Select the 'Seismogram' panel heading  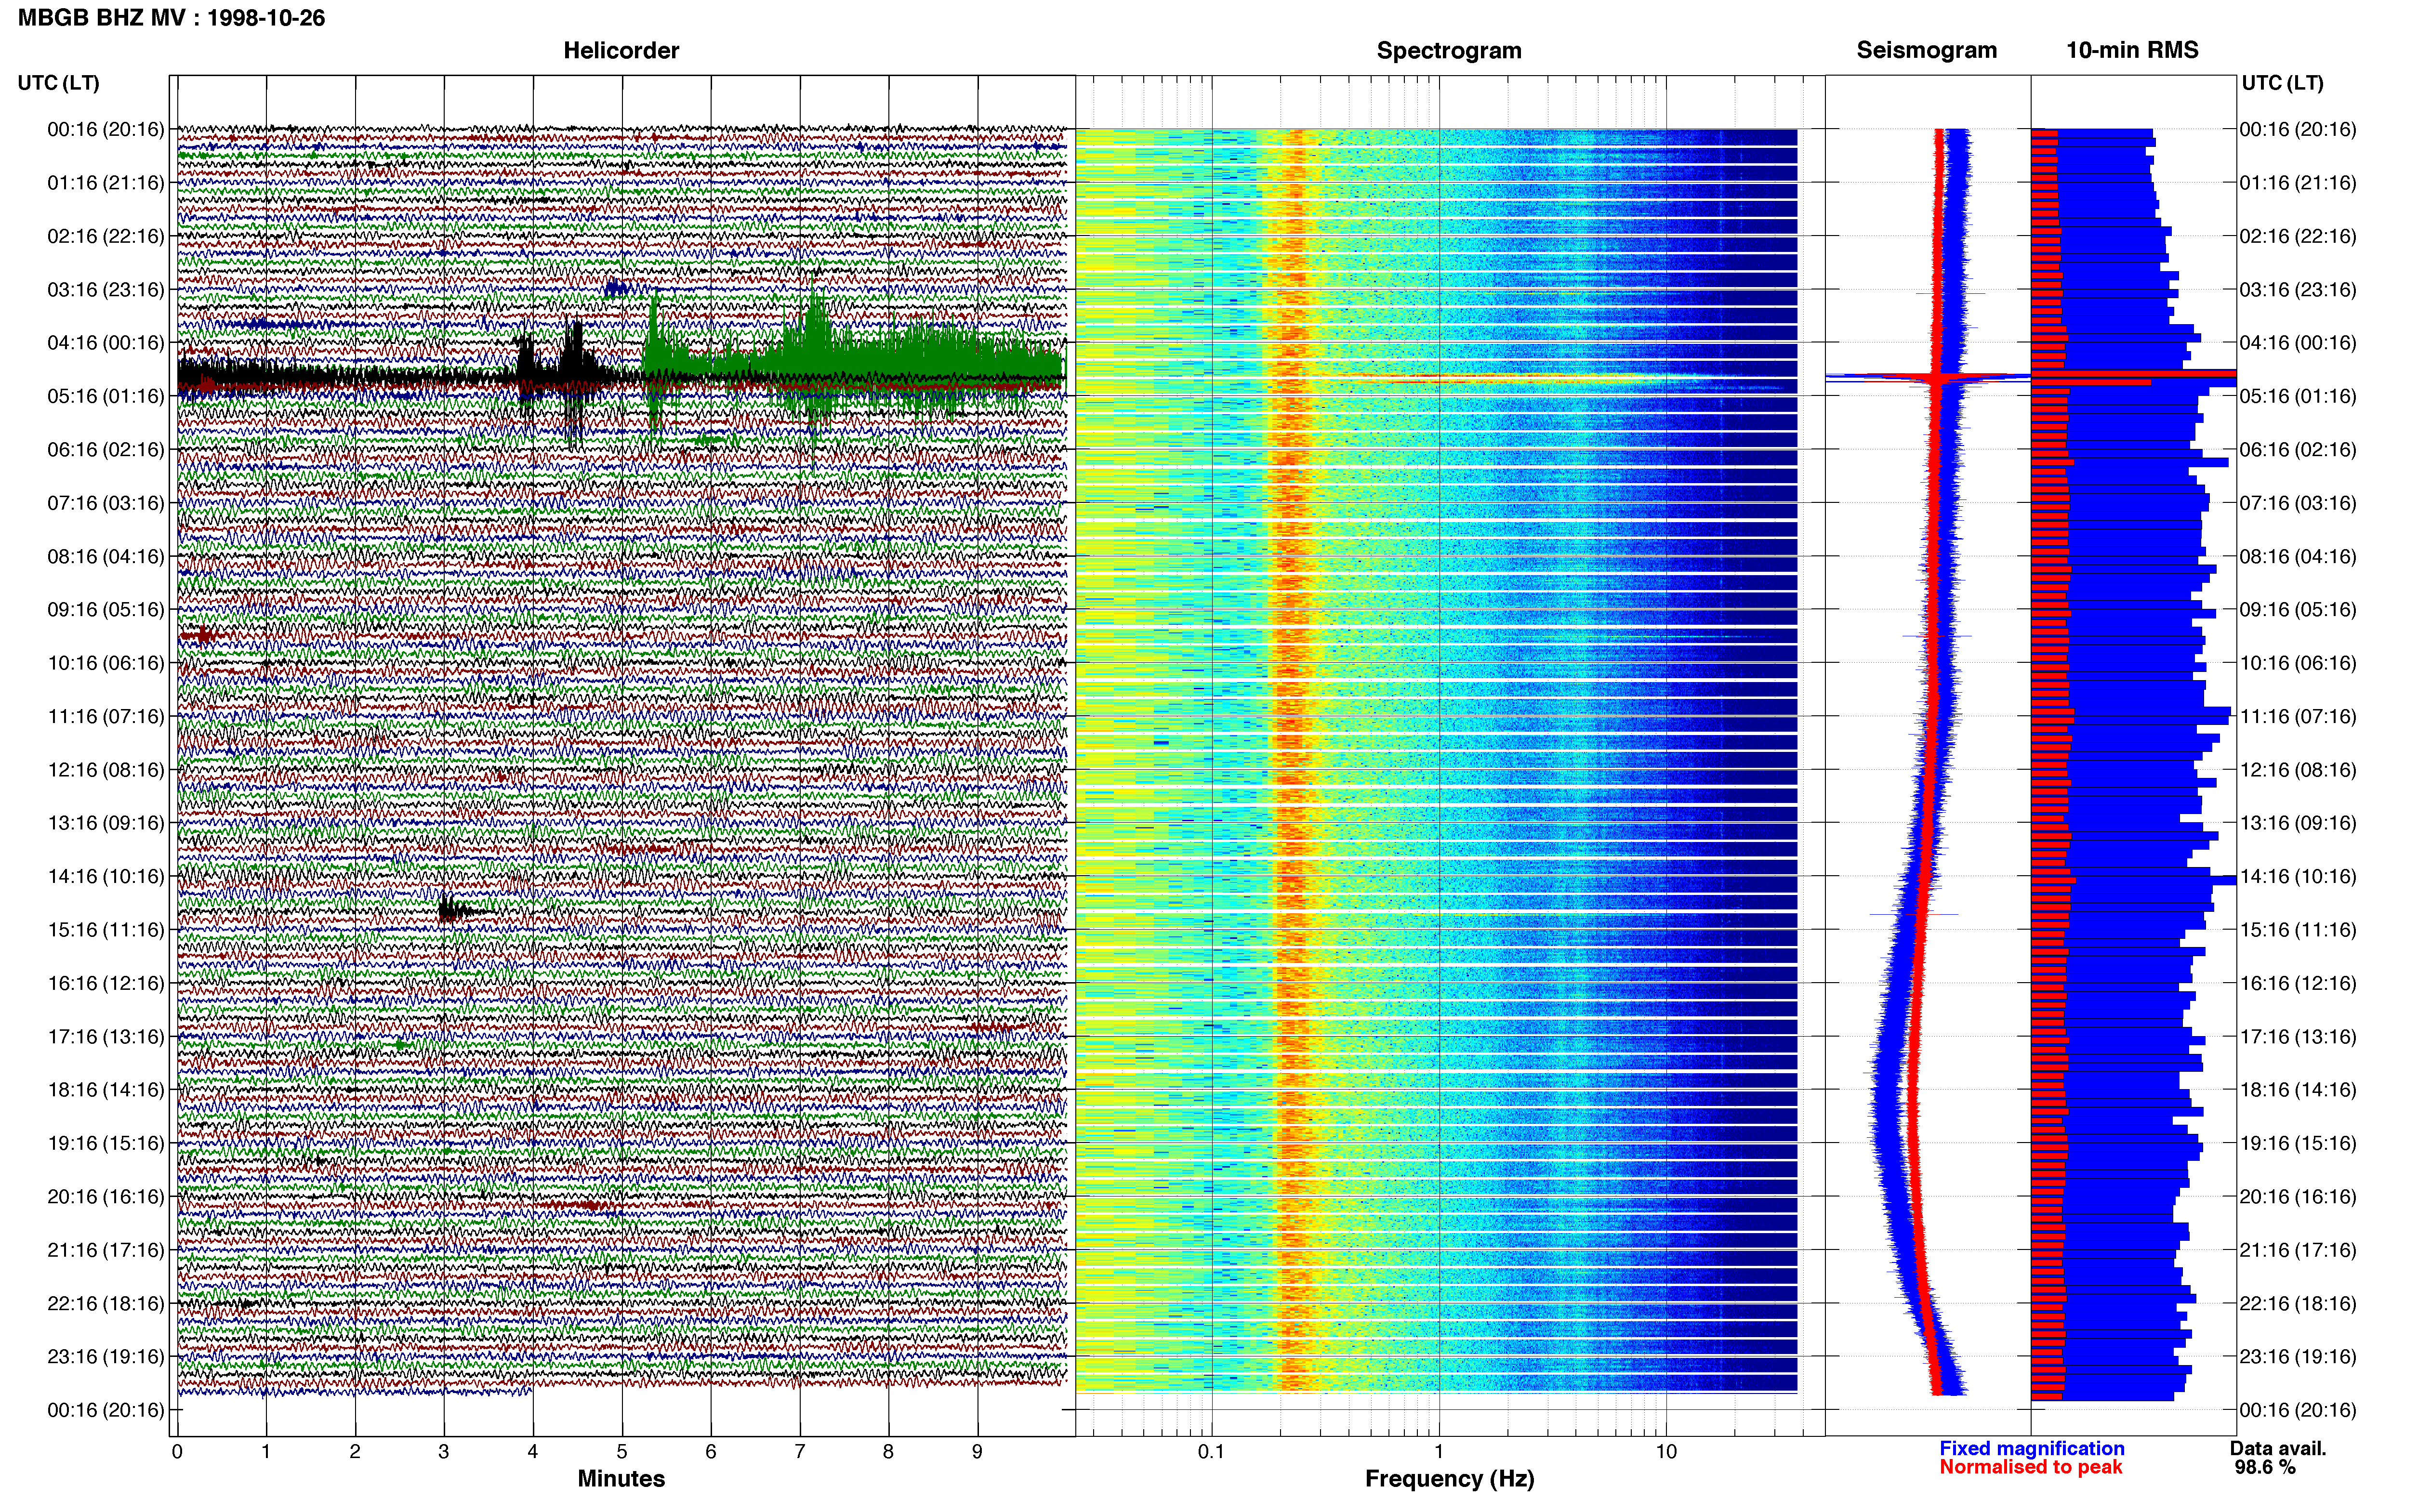coord(1926,50)
